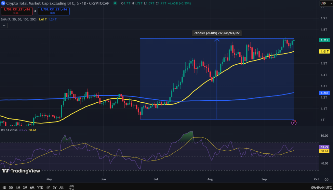This screenshot has width=333, height=190.
Task: Click the TradingView logo link
Action: coord(20,171)
